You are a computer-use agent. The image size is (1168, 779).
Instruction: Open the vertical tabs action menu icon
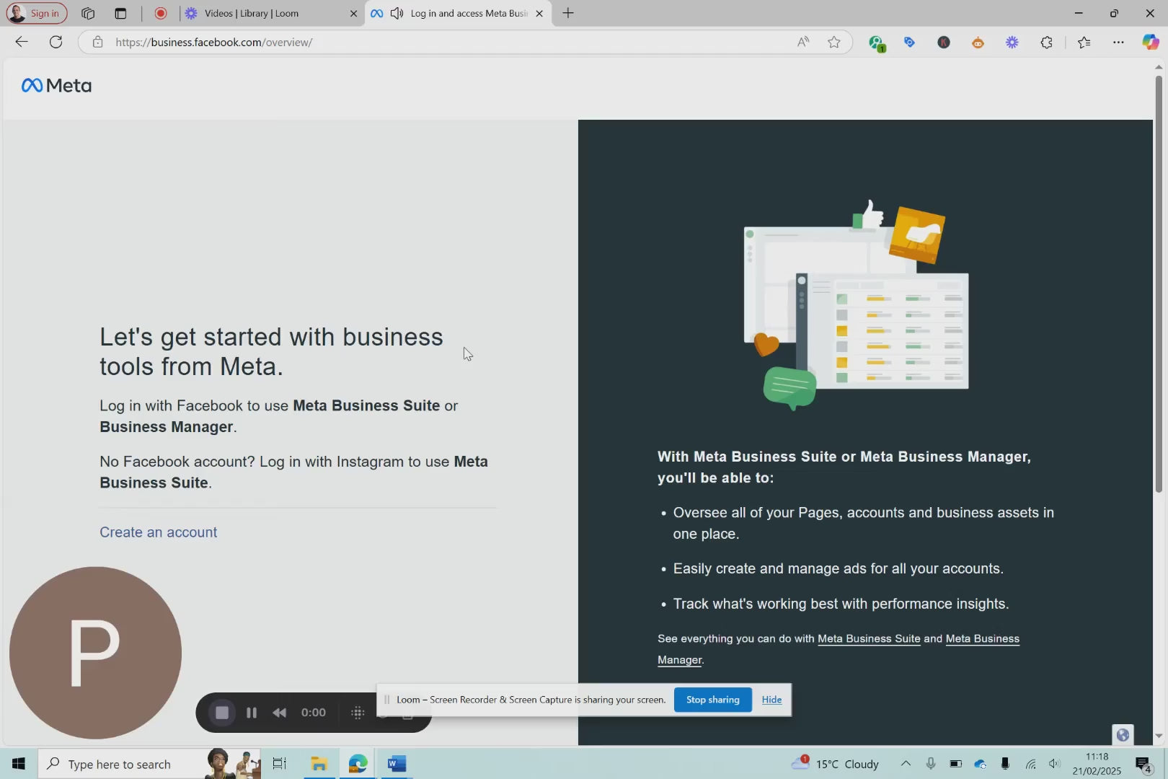point(120,13)
